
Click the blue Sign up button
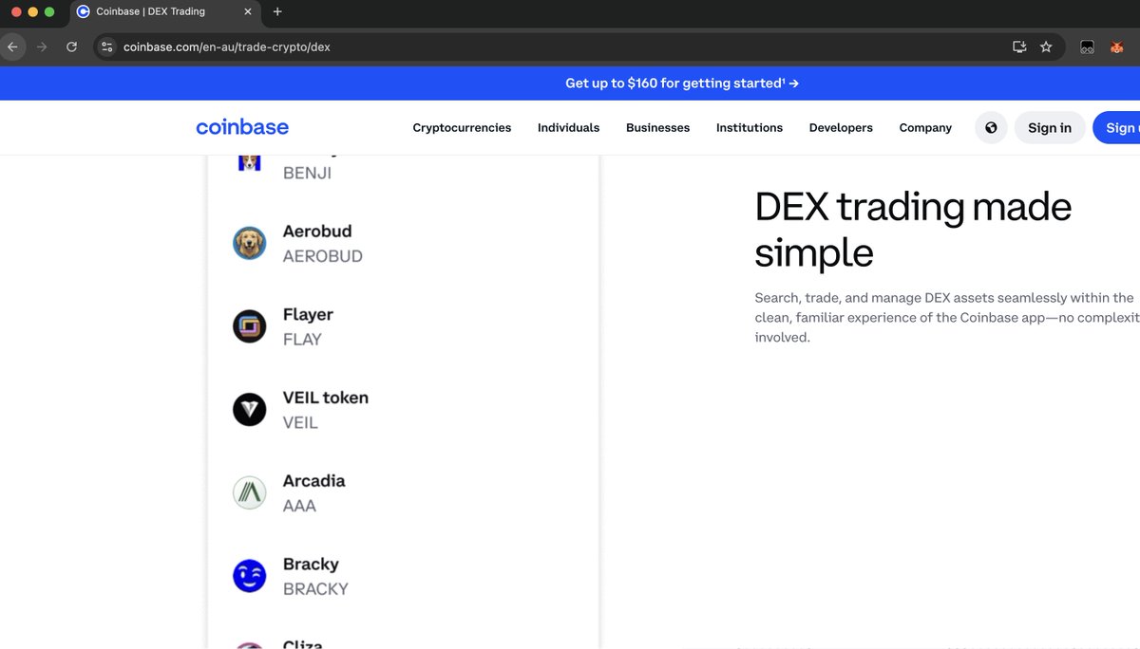pos(1117,128)
